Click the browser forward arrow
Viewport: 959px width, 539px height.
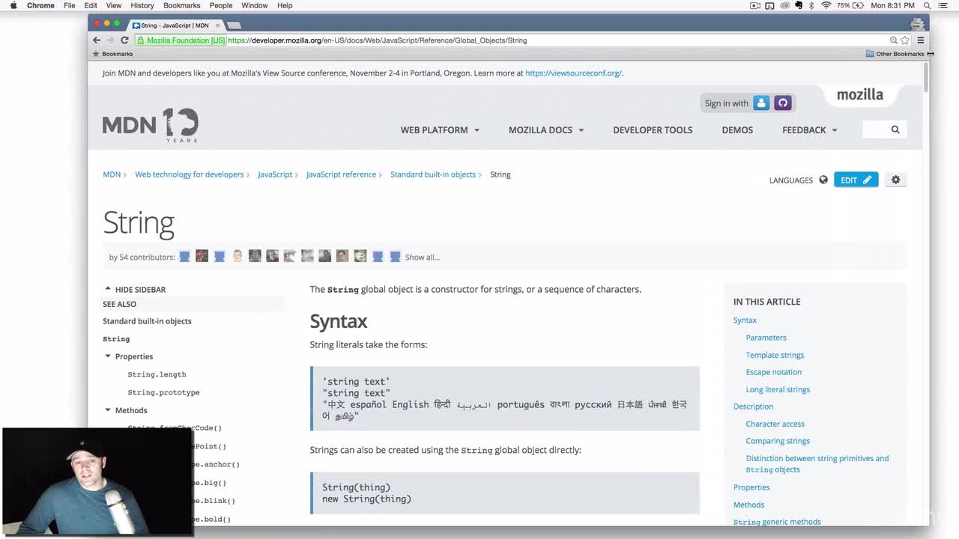(110, 40)
